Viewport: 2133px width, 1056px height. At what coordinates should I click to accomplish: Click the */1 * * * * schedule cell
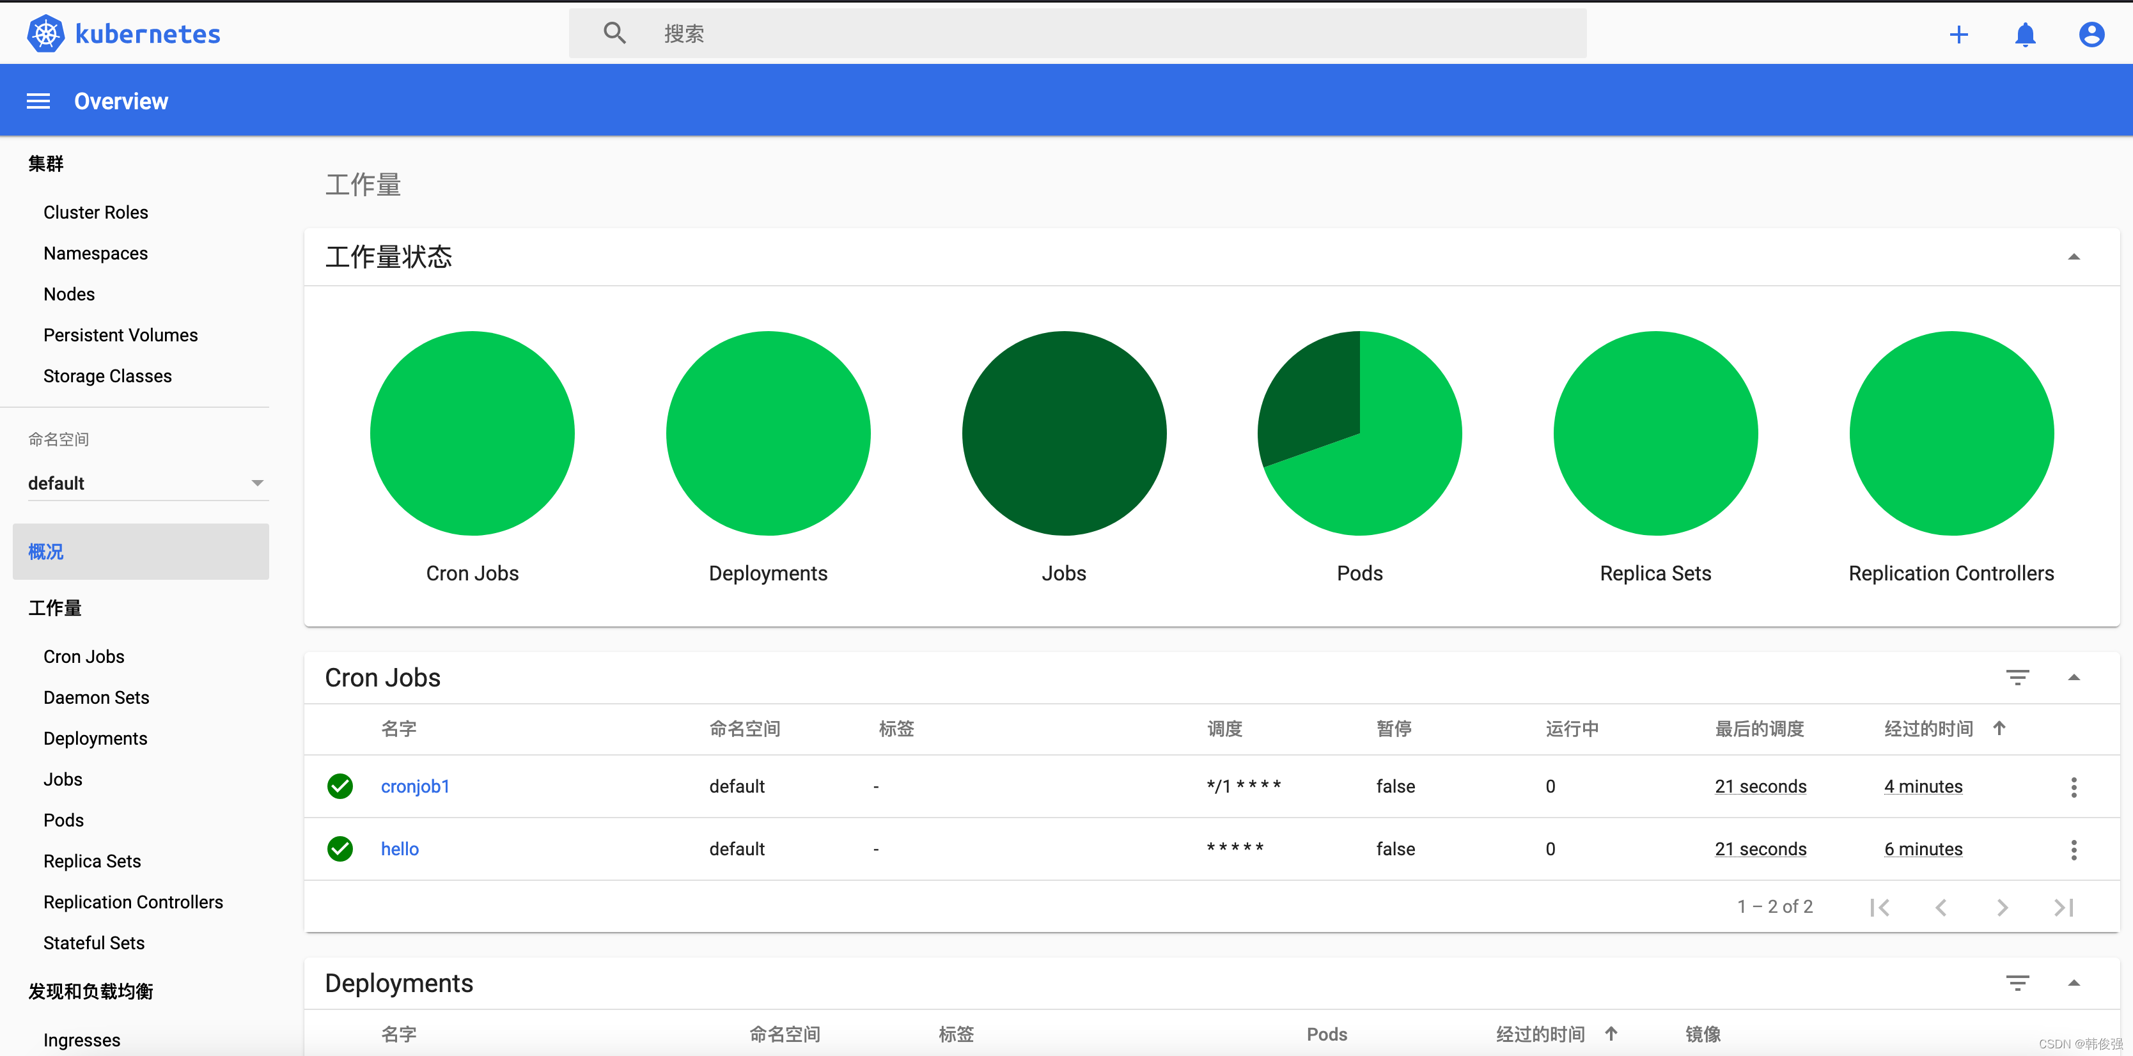tap(1244, 786)
